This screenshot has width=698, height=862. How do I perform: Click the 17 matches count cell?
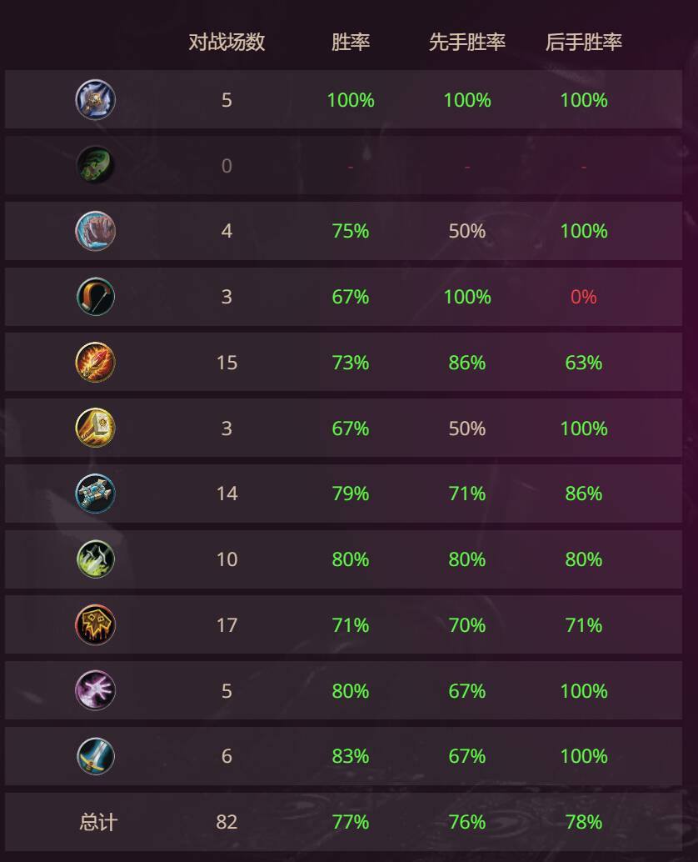(x=227, y=625)
